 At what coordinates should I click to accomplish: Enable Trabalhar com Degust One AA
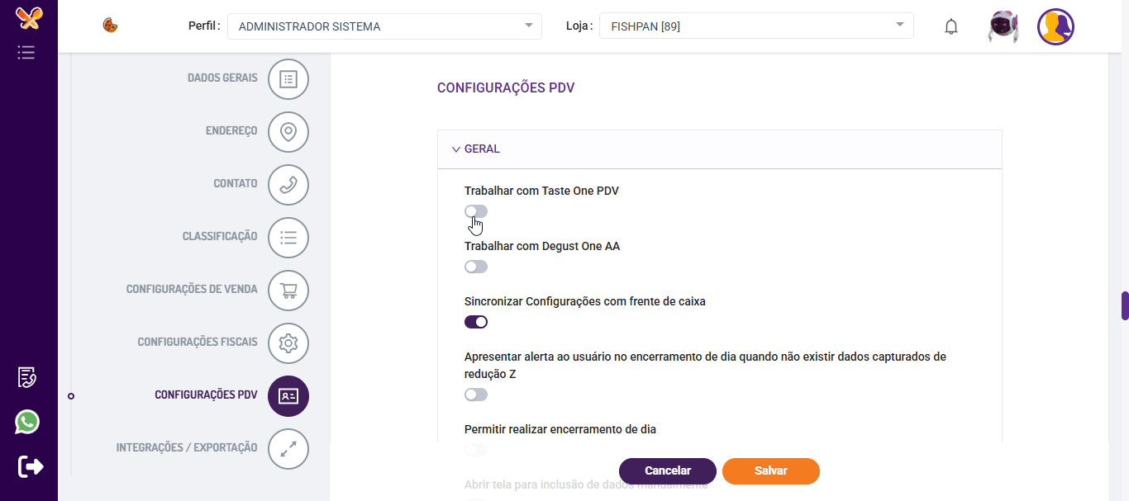coord(476,267)
